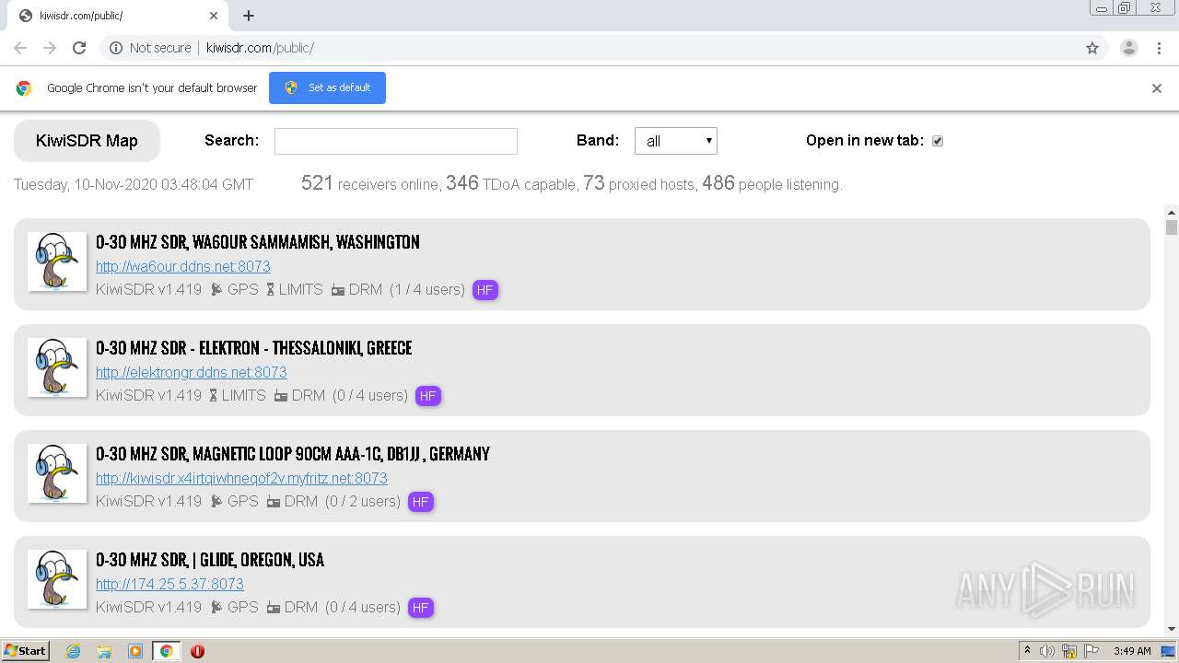Viewport: 1179px width, 663px height.
Task: Click the HF badge on Thessaloniki entry
Action: coord(428,396)
